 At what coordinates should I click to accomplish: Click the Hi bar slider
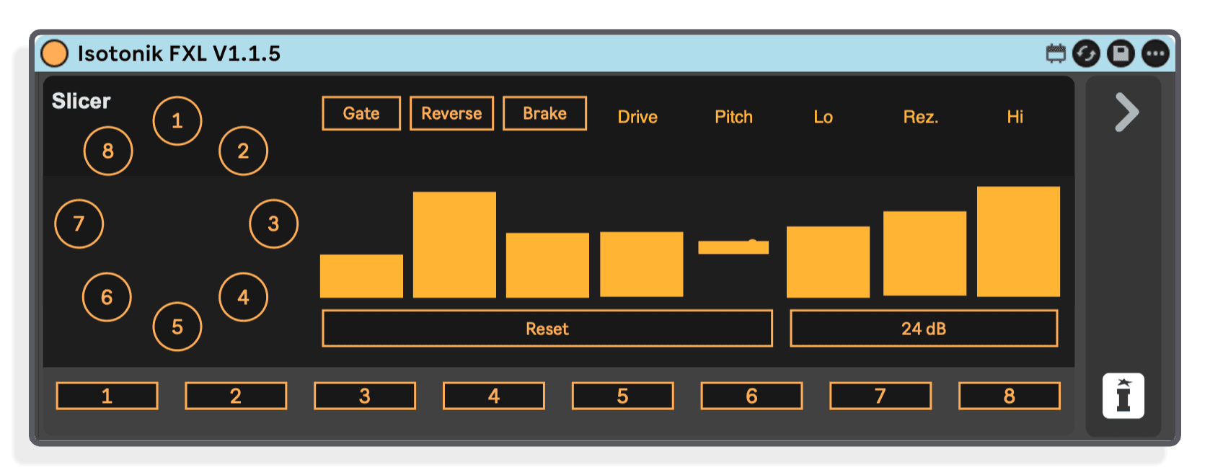(1018, 241)
